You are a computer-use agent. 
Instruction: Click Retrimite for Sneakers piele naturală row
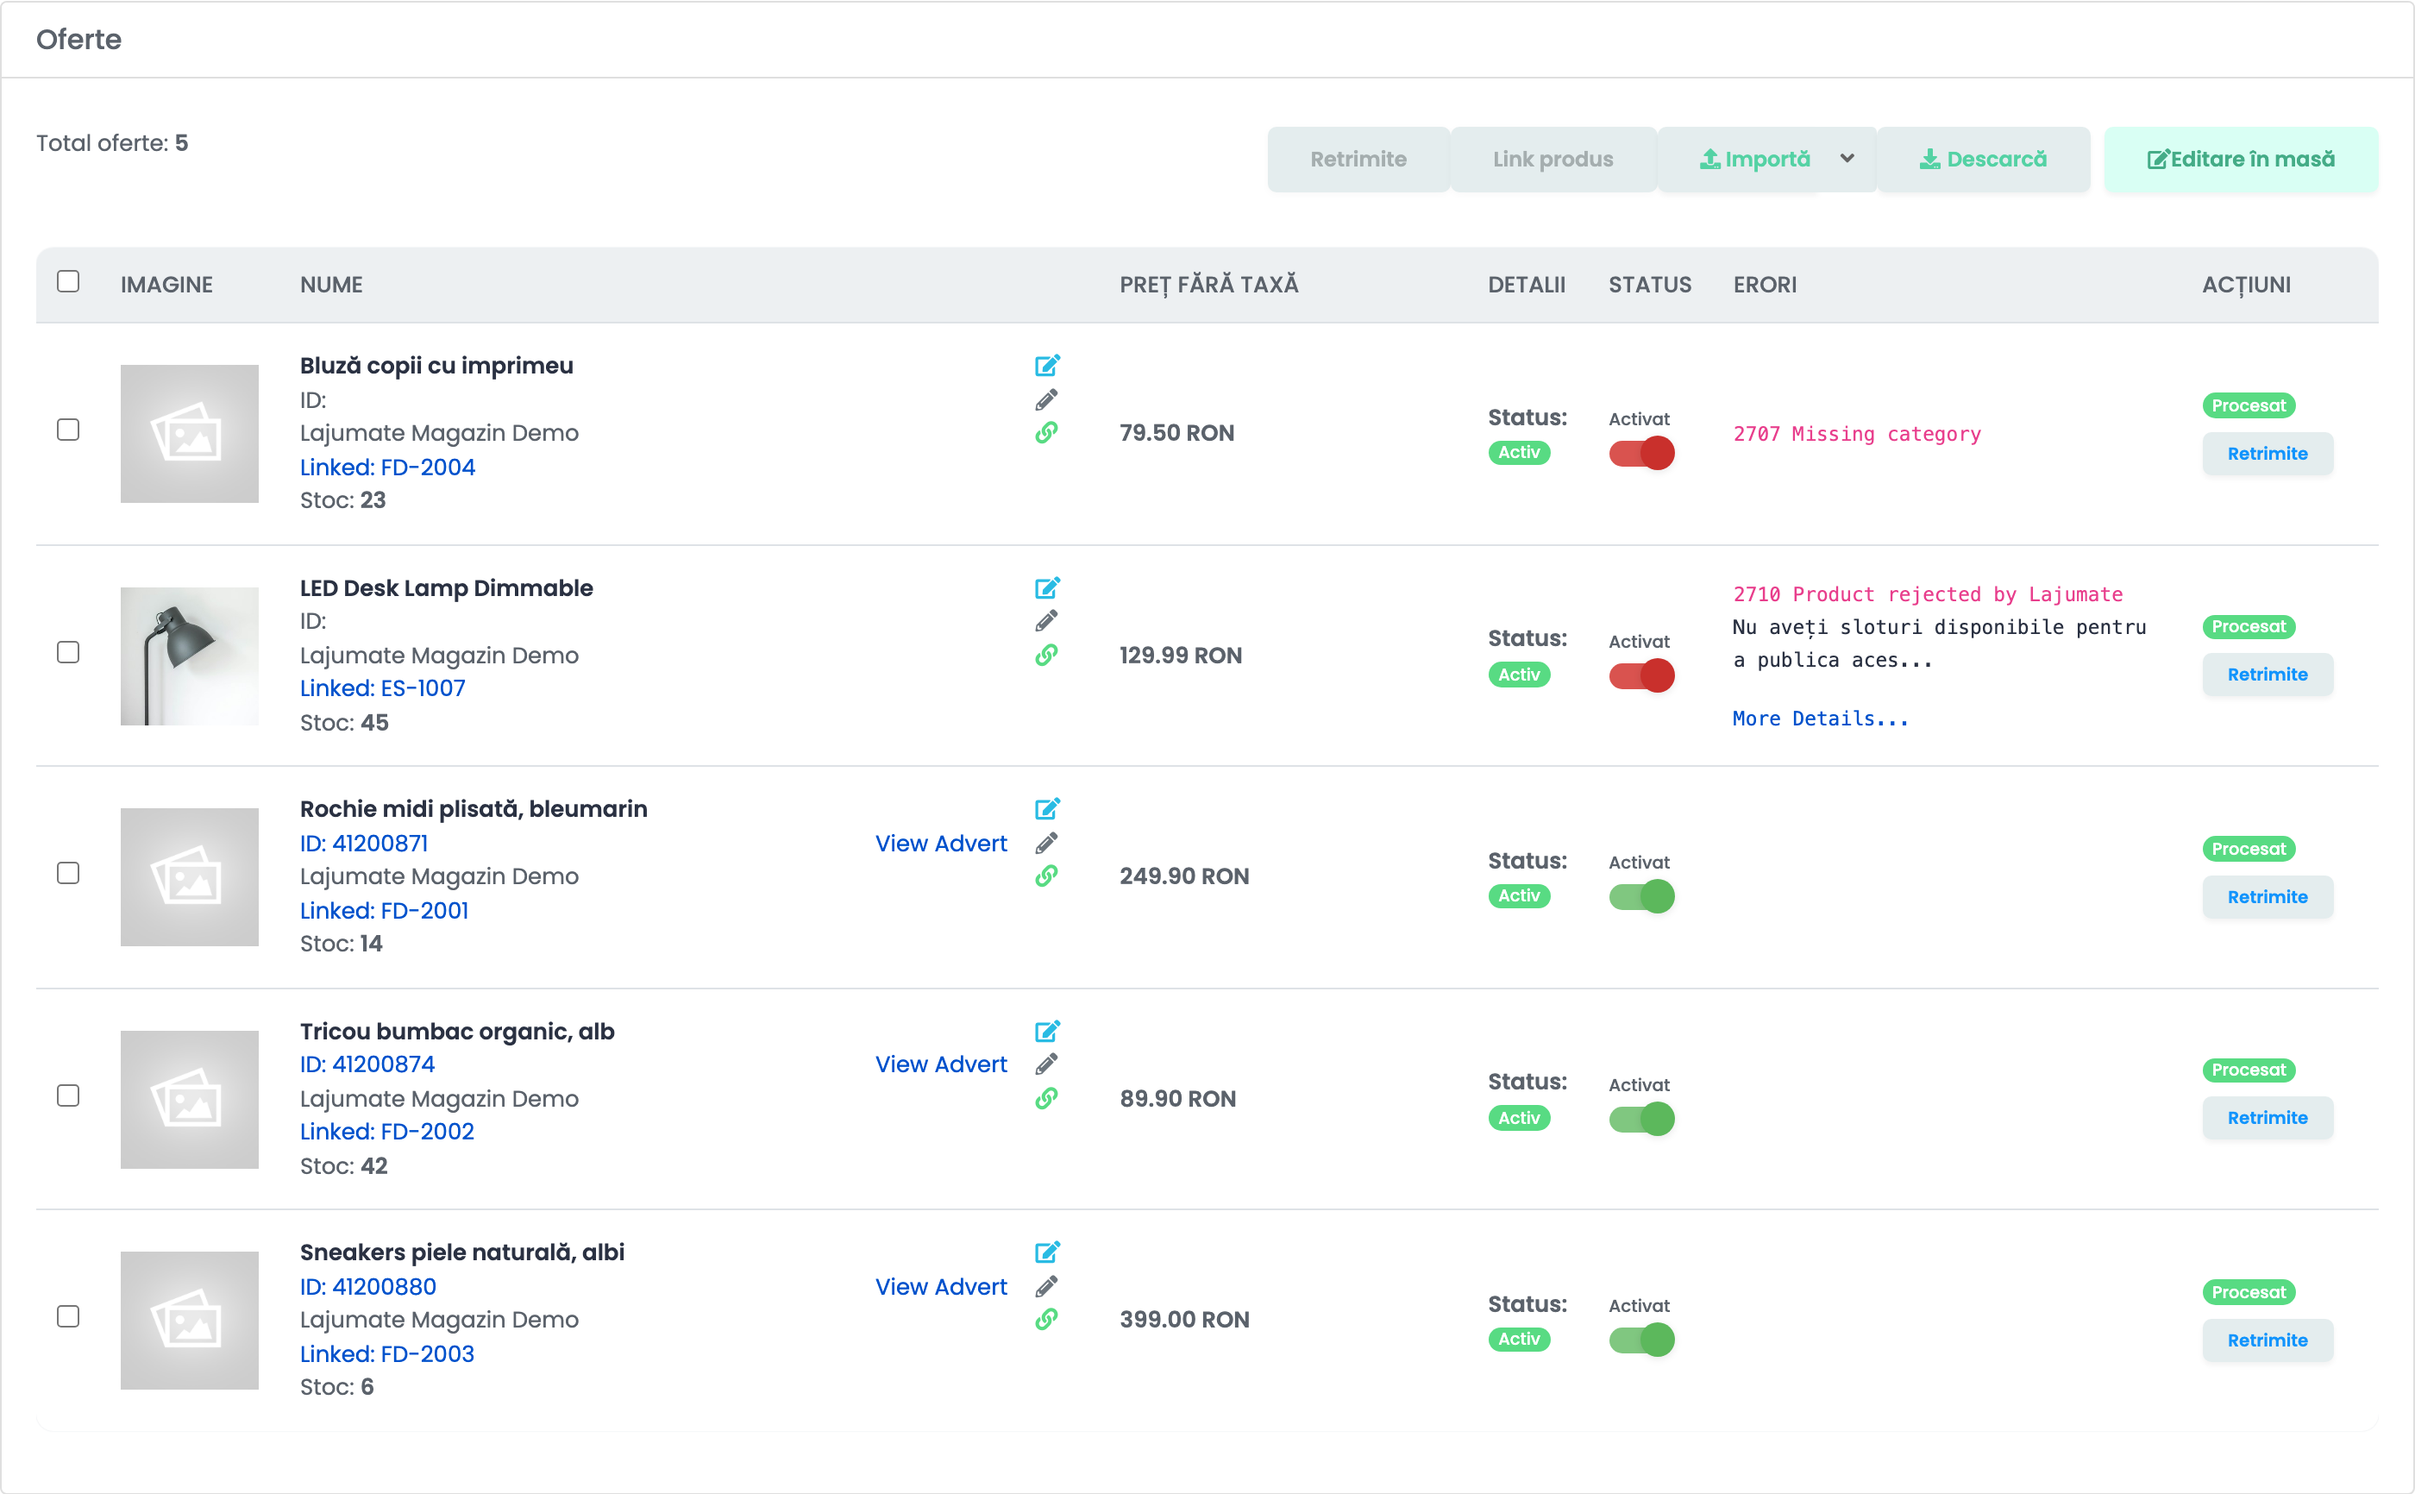tap(2267, 1340)
